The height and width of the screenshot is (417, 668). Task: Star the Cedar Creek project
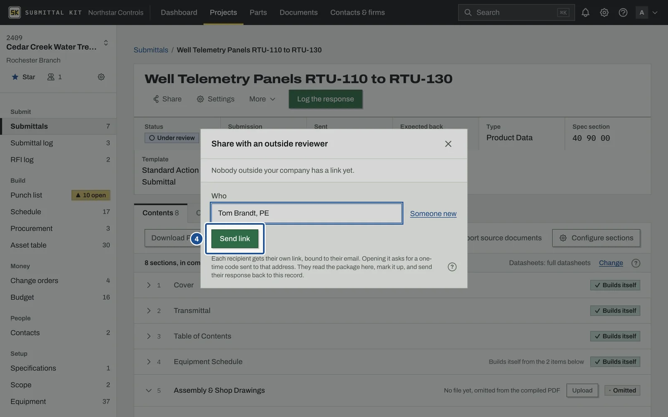tap(23, 77)
